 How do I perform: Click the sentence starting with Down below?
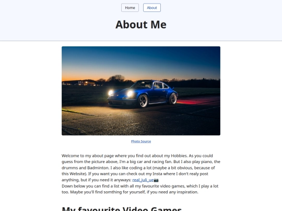pyautogui.click(x=140, y=189)
